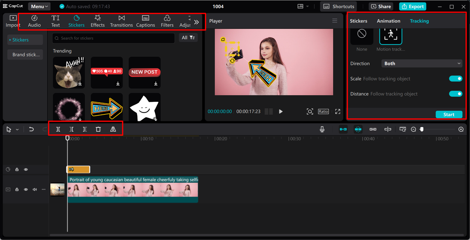Open the Effects panel icon
The image size is (470, 240).
point(98,21)
